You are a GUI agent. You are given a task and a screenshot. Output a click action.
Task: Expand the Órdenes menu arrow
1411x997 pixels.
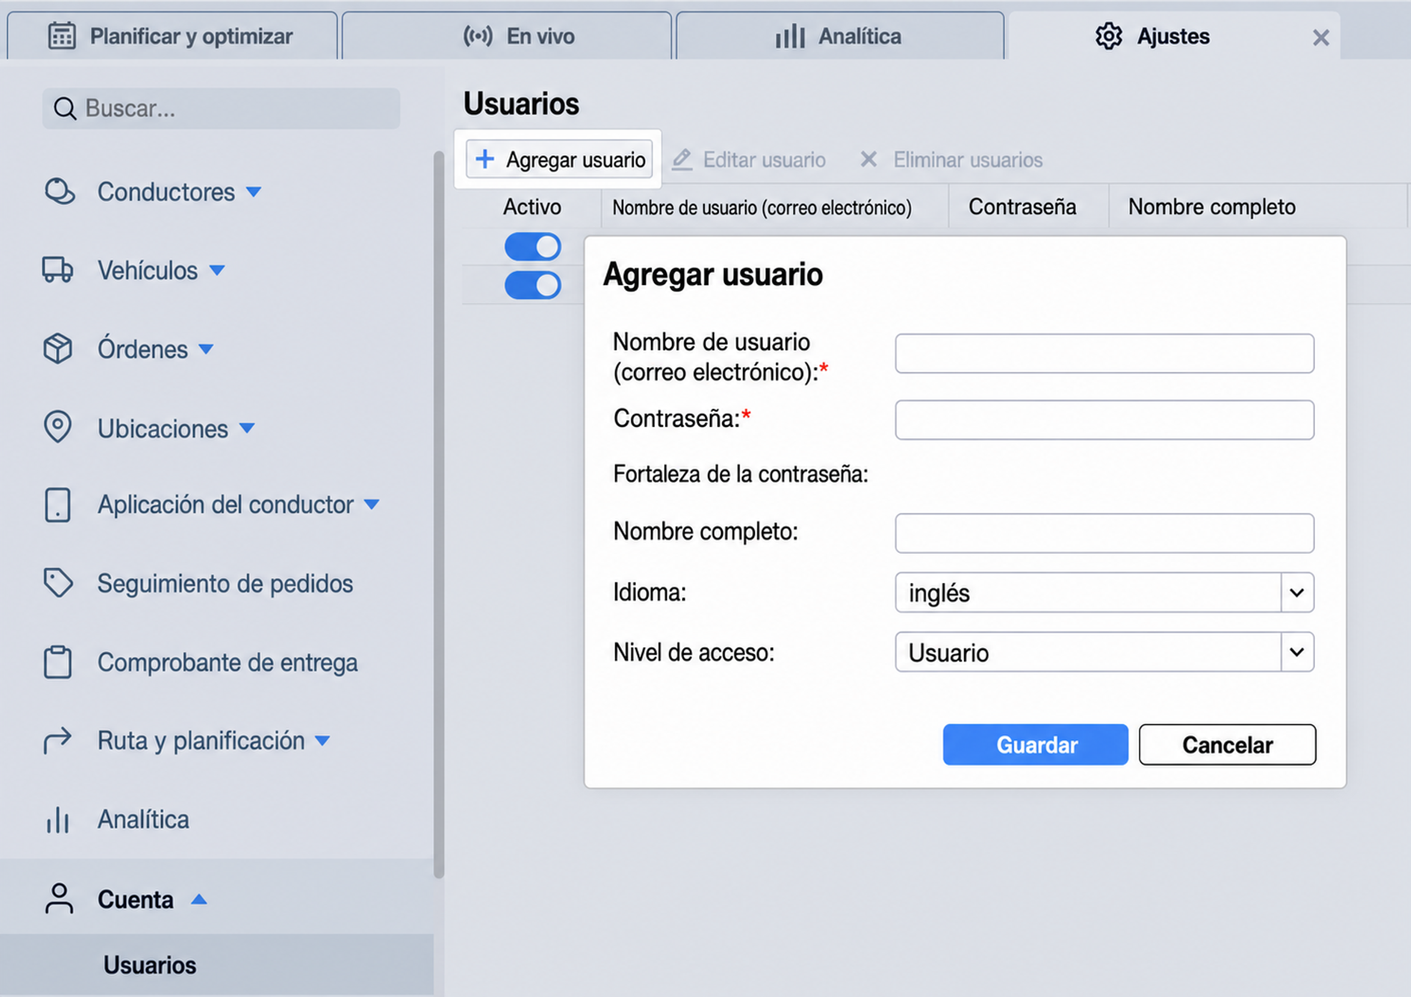pos(206,350)
